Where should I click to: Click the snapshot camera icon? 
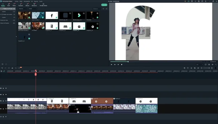coord(209,65)
